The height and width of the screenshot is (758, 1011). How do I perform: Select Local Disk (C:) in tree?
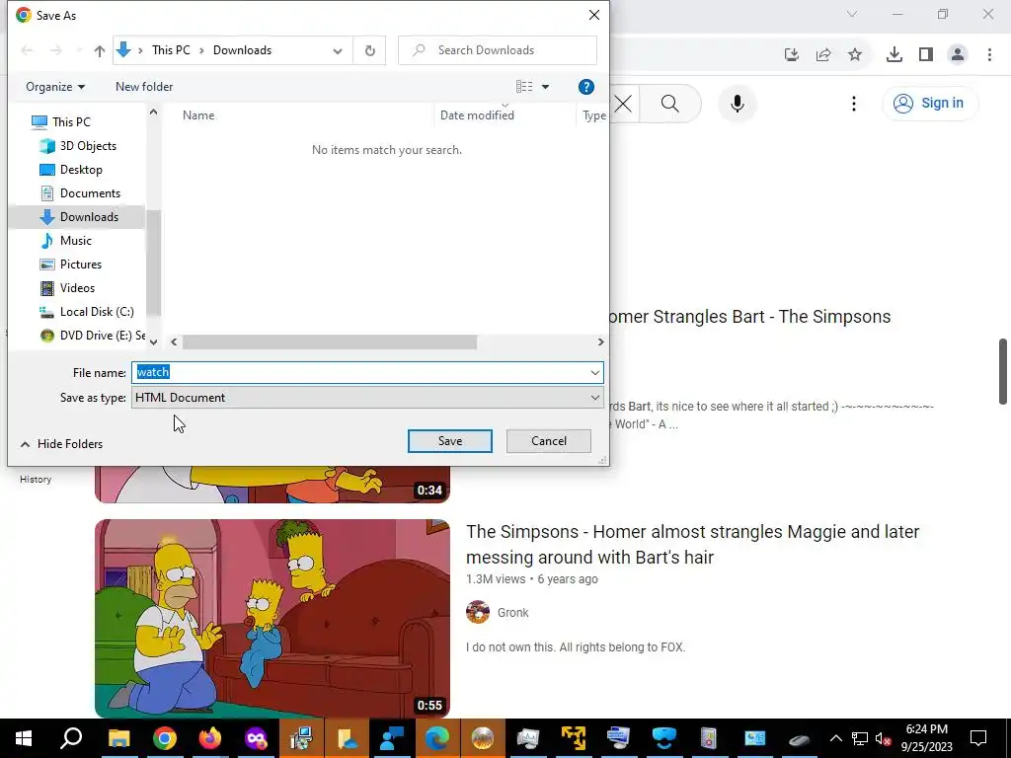click(97, 312)
